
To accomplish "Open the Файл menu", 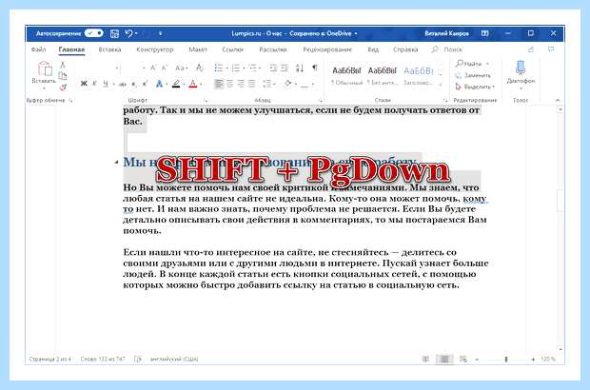I will [x=38, y=49].
